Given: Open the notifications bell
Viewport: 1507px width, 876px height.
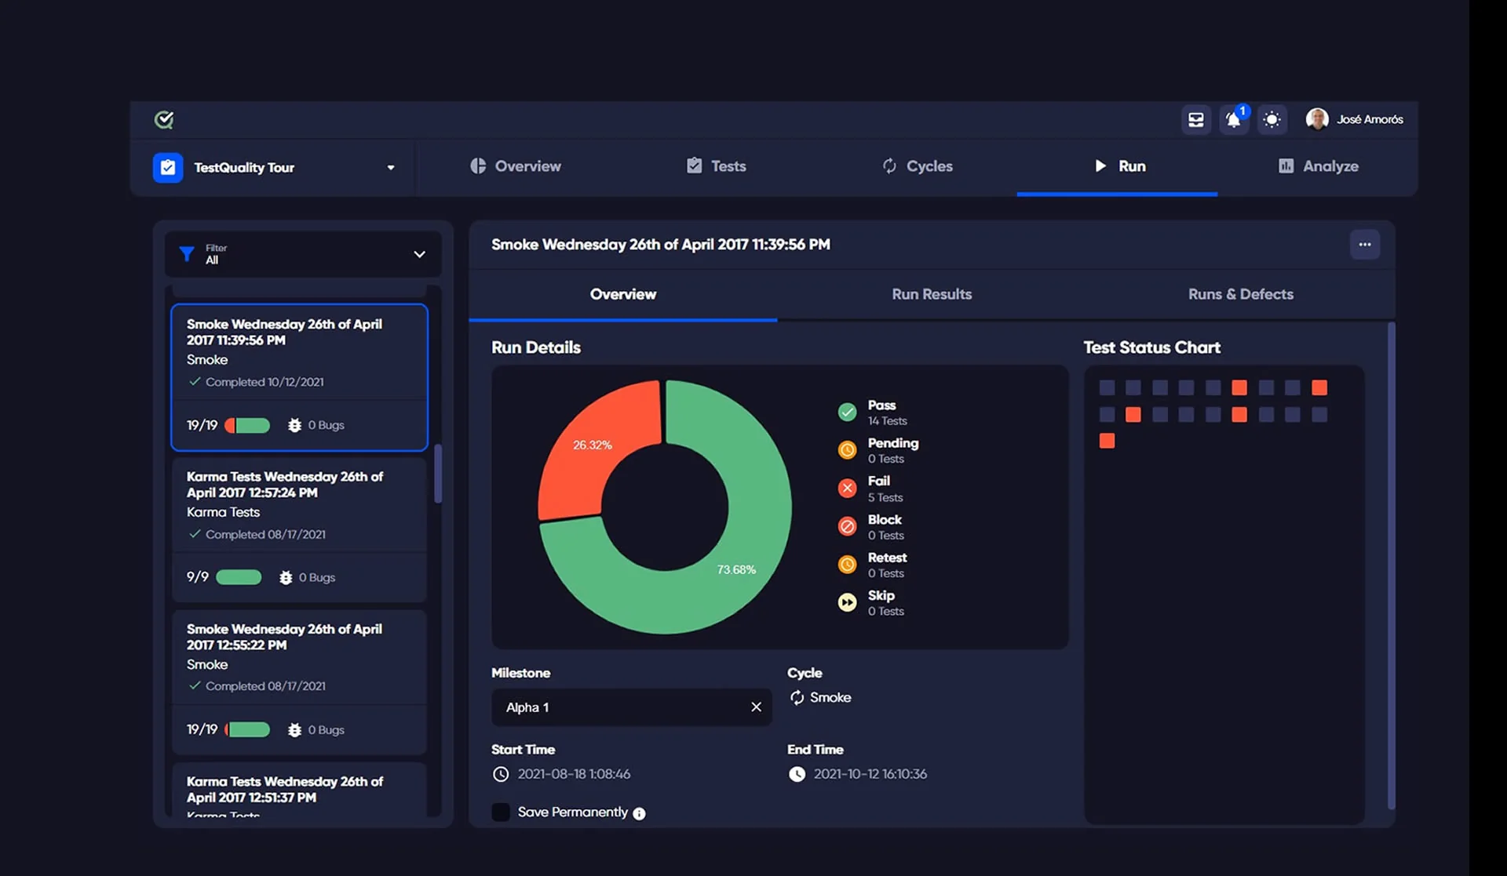Looking at the screenshot, I should [1233, 120].
